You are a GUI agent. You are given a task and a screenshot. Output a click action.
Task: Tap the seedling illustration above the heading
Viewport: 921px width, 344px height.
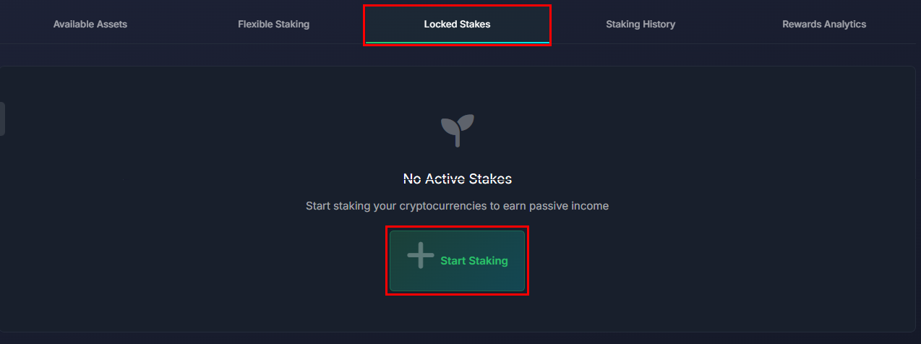457,129
